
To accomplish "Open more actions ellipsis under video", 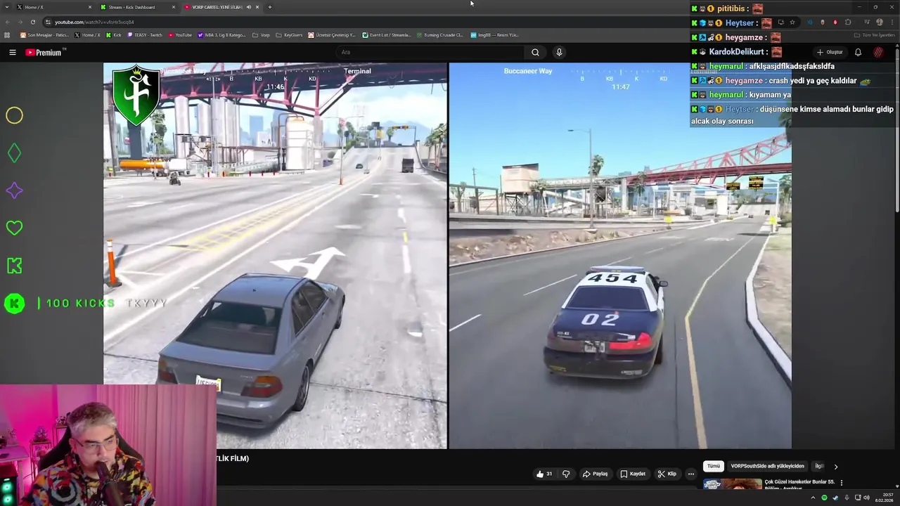I will coord(690,474).
